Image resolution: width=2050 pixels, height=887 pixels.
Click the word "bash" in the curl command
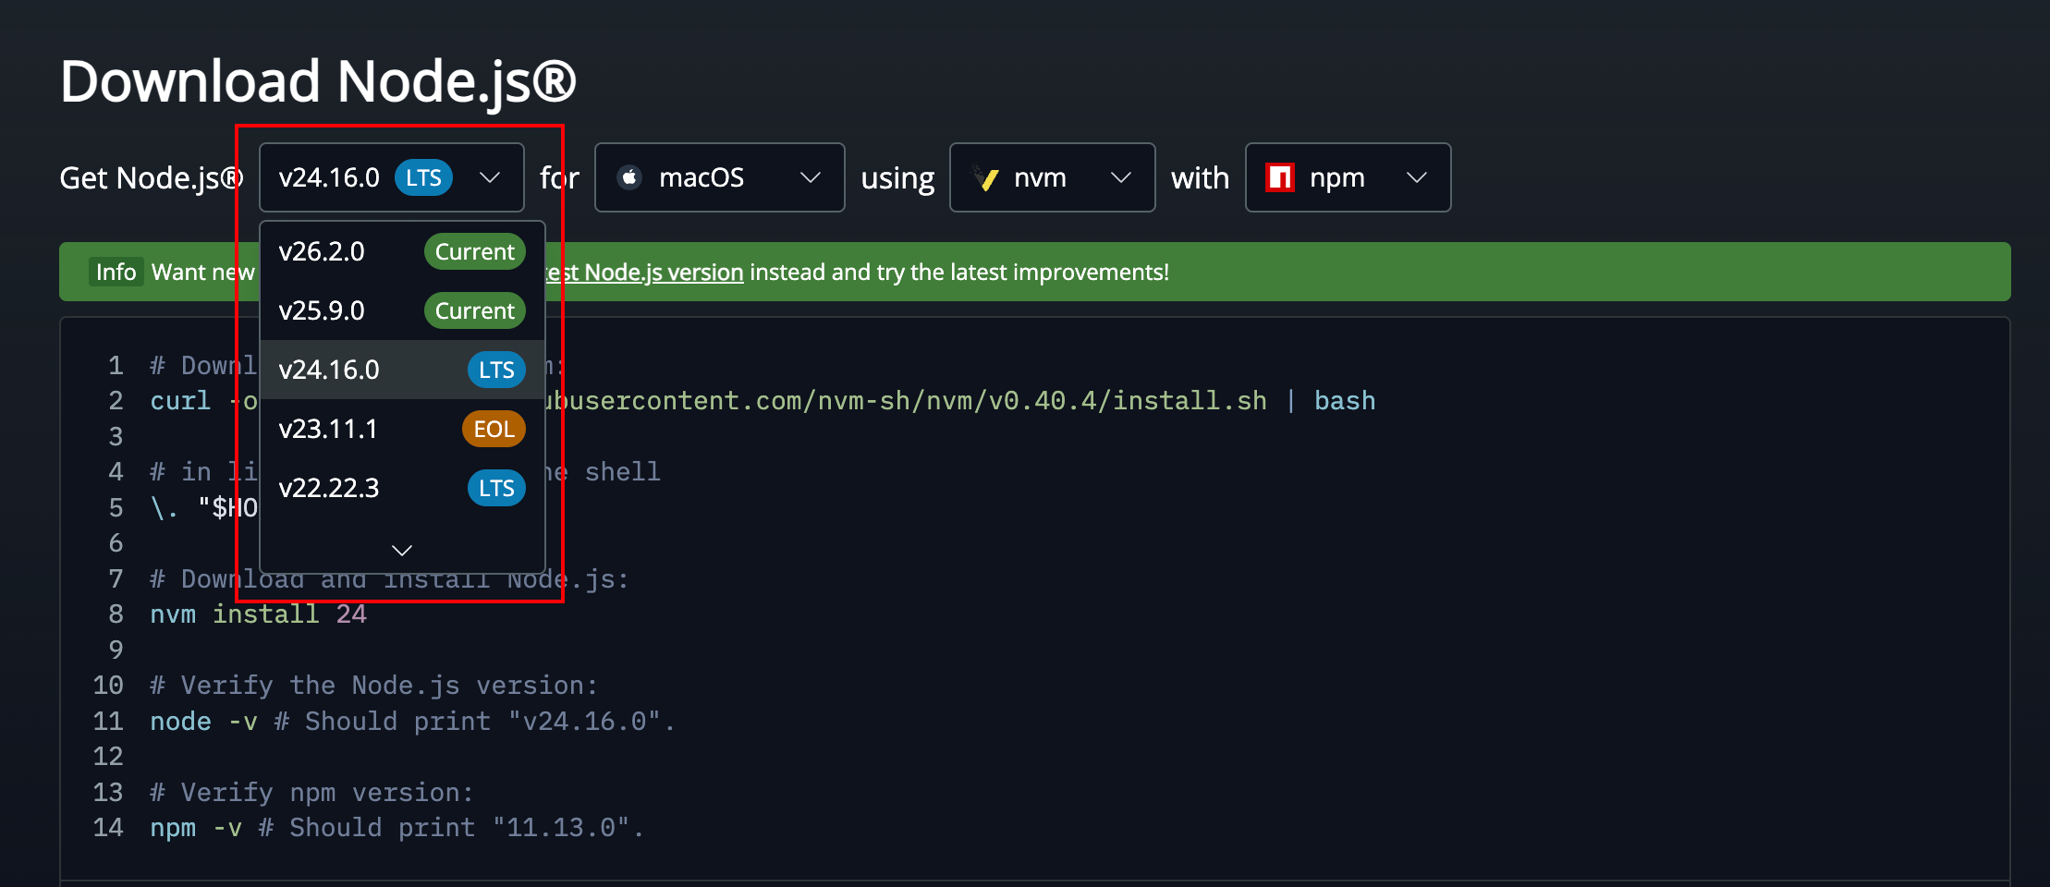coord(1345,401)
